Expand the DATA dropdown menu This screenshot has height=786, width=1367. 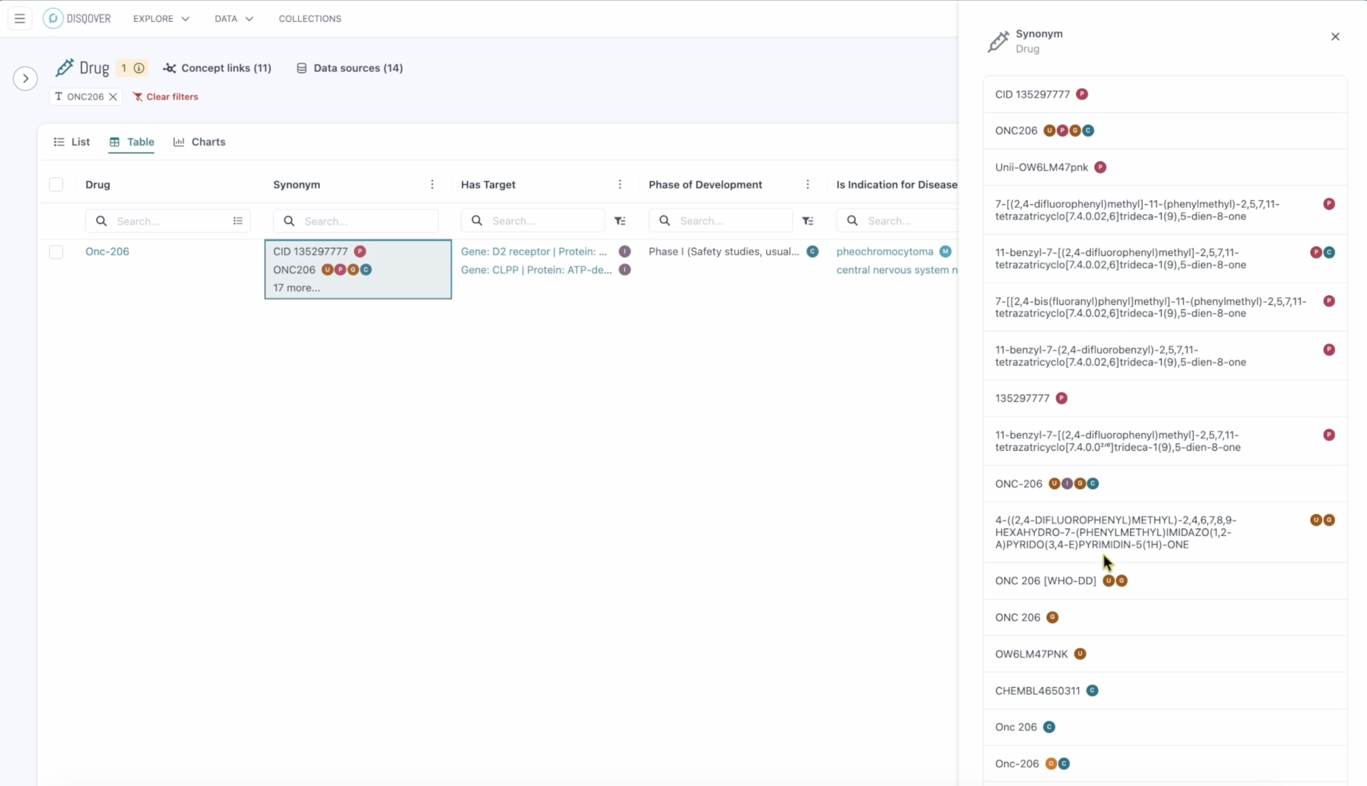[234, 18]
